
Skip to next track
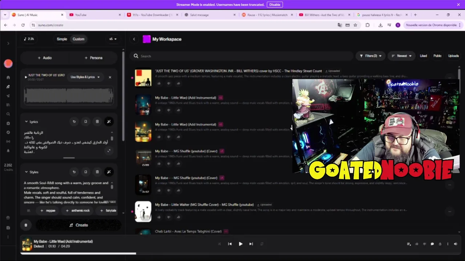tap(251, 244)
